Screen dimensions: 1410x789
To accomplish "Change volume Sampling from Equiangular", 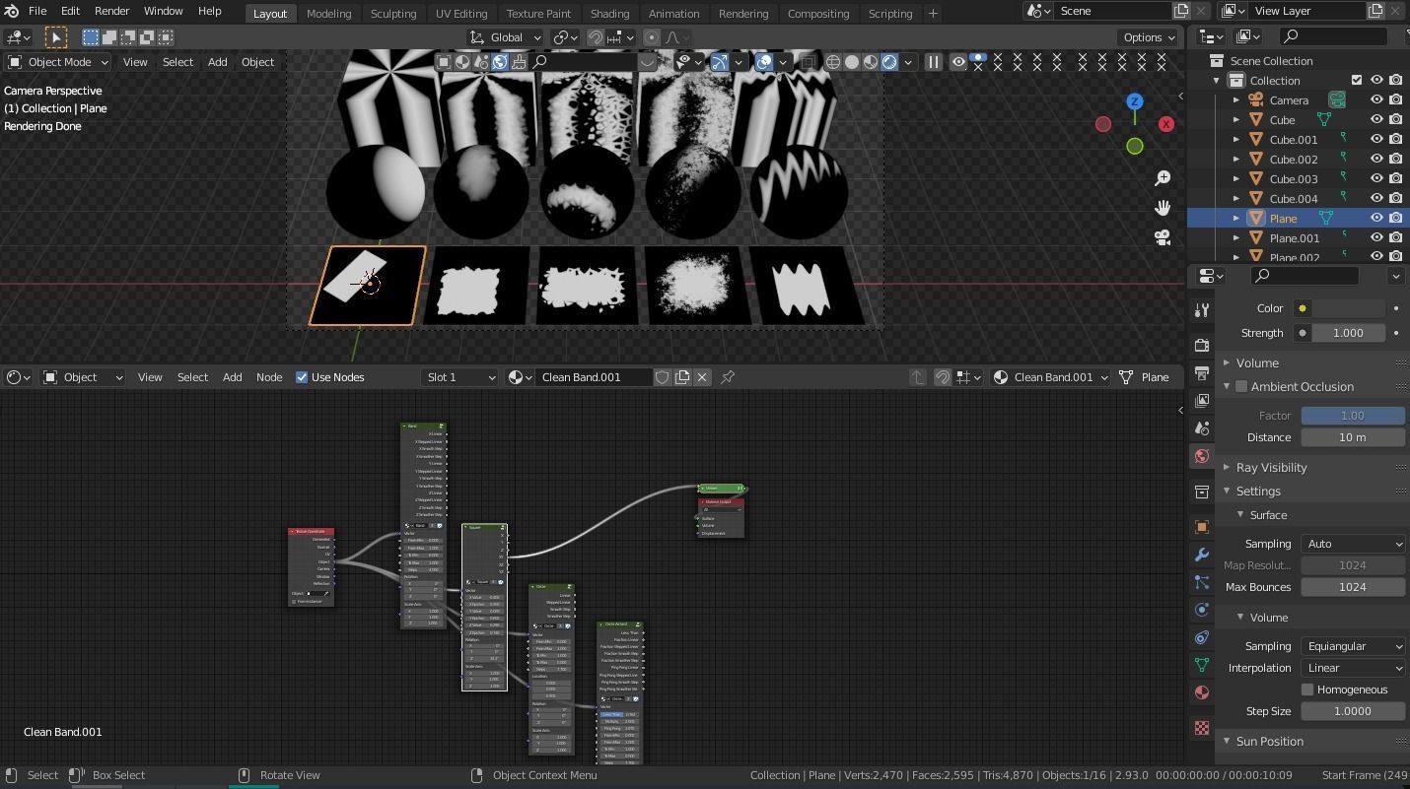I will [1353, 646].
